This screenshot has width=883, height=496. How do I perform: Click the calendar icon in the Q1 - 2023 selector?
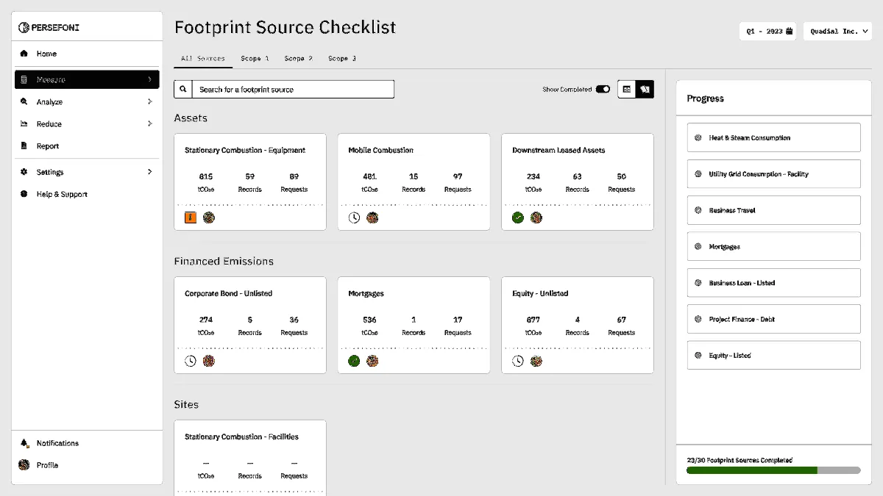[x=790, y=32]
